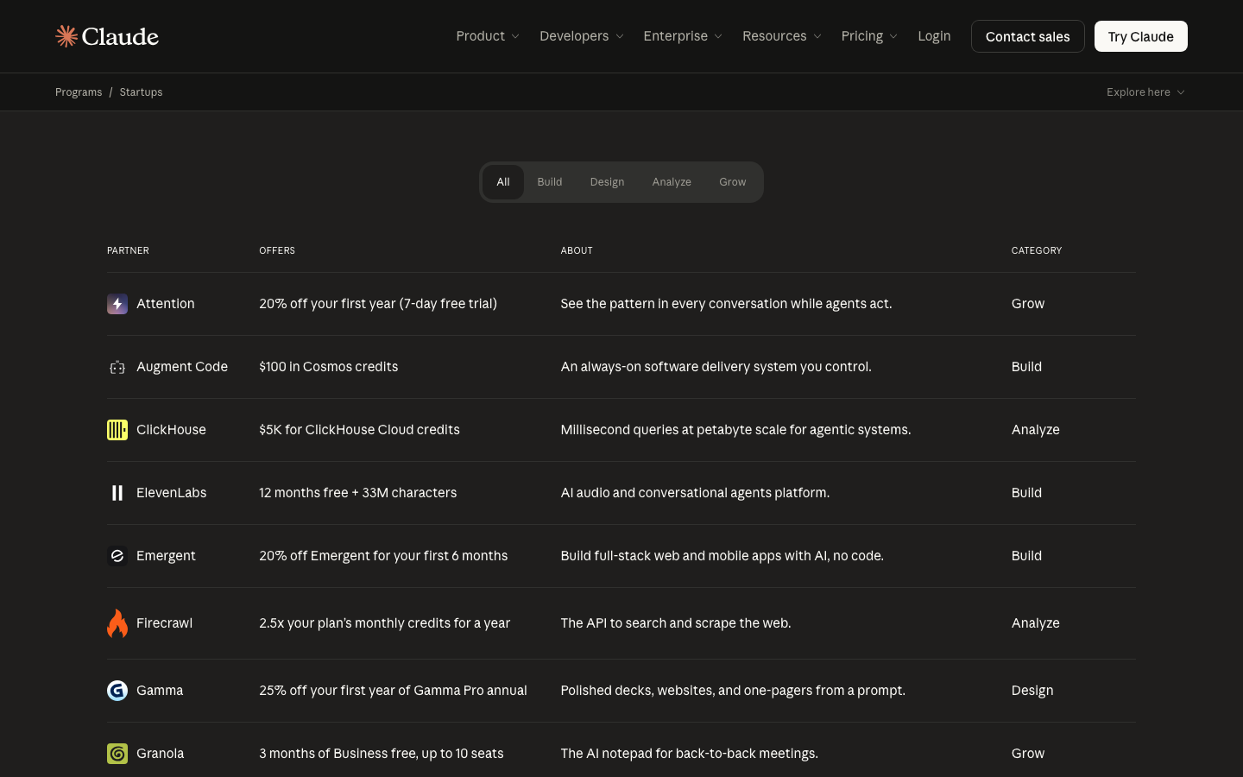
Task: Click '$5K for ClickHouse Cloud credits' offer
Action: pyautogui.click(x=359, y=430)
